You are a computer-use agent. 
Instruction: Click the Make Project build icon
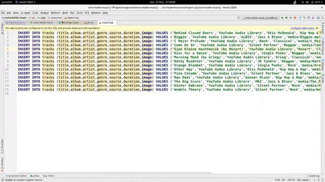click(239, 18)
